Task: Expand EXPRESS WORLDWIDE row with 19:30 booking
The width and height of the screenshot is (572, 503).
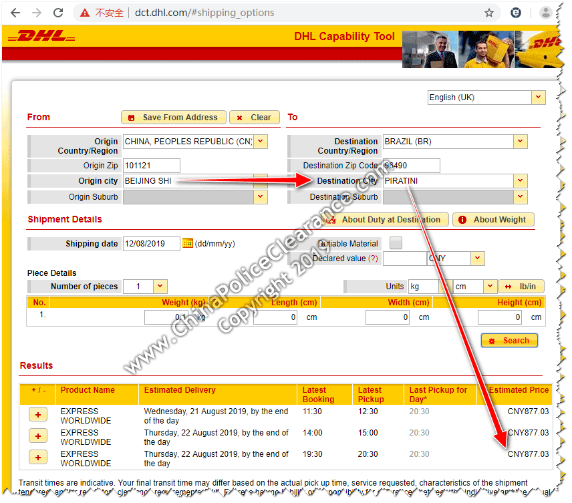Action: (x=38, y=458)
